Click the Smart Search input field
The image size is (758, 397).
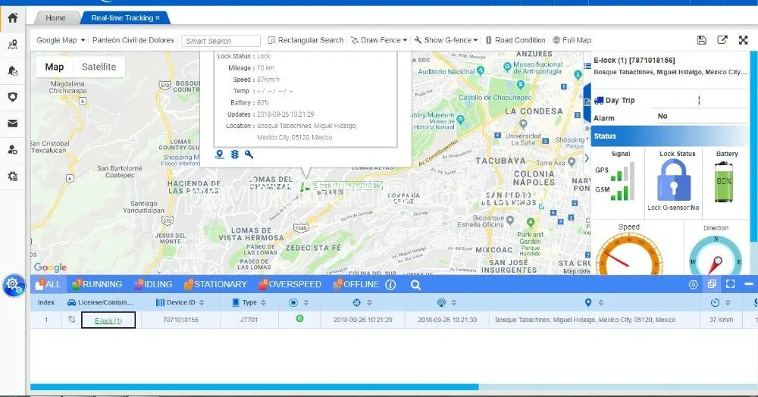pyautogui.click(x=221, y=41)
